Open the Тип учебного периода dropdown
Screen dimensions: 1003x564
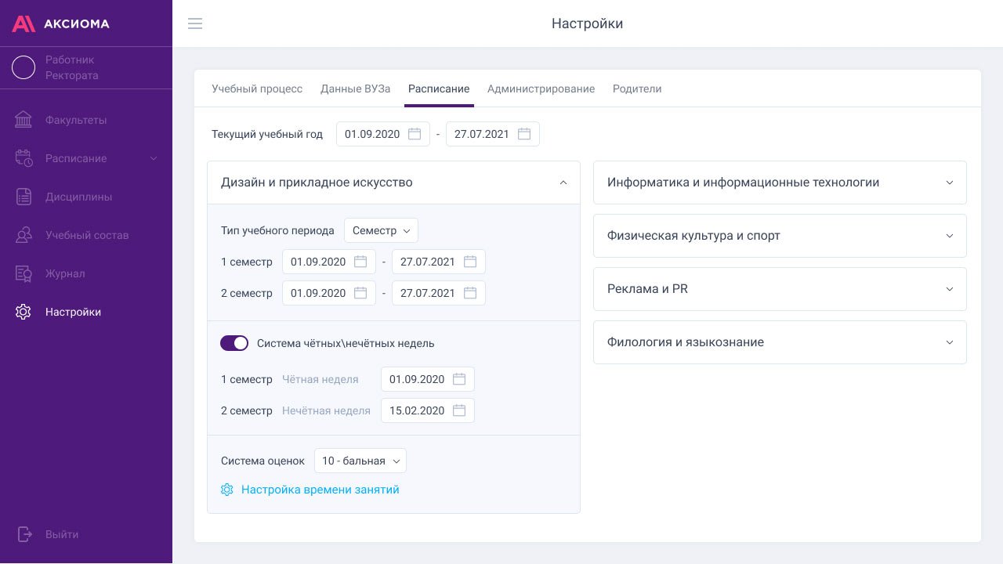381,230
